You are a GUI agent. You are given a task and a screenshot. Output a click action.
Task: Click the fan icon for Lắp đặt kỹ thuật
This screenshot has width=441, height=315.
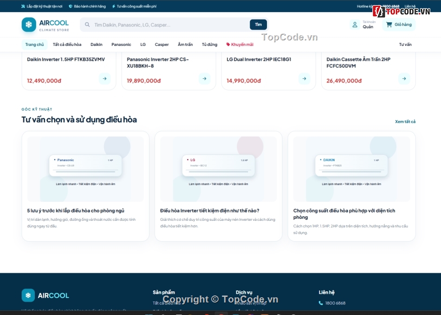tap(23, 6)
